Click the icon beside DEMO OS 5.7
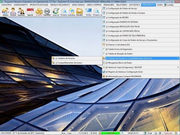Viewport: 180px width, 135px height. pyautogui.click(x=122, y=133)
